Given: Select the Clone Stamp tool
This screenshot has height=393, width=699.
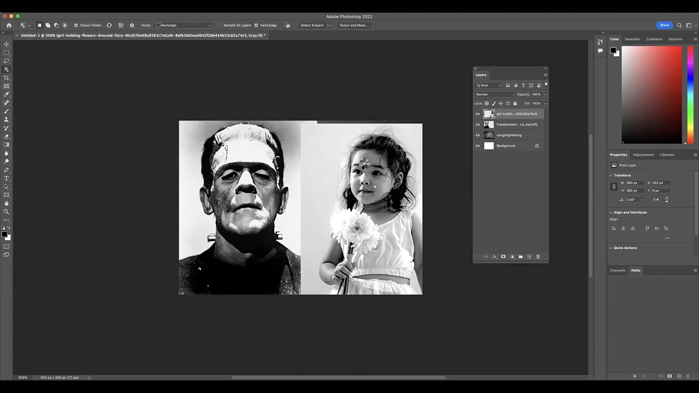Looking at the screenshot, I should pyautogui.click(x=7, y=120).
